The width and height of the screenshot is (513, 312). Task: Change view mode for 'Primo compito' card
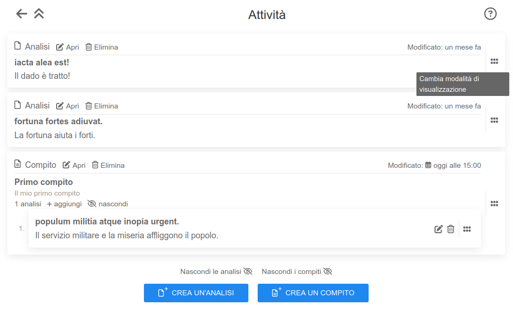tap(494, 204)
